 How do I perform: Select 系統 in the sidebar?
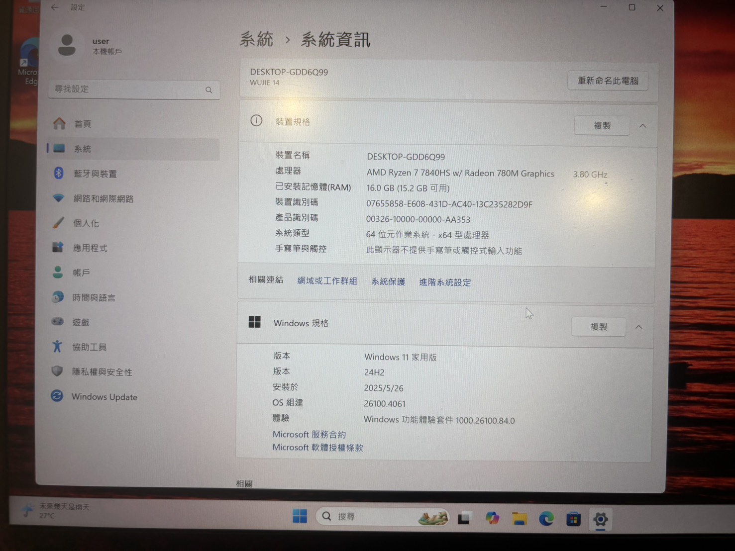(133, 149)
